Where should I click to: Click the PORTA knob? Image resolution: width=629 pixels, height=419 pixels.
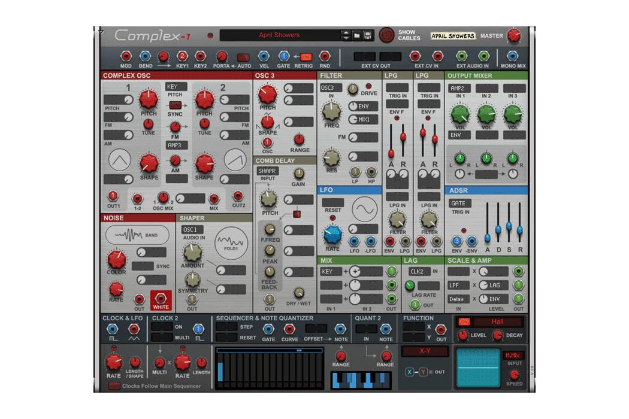coord(221,56)
